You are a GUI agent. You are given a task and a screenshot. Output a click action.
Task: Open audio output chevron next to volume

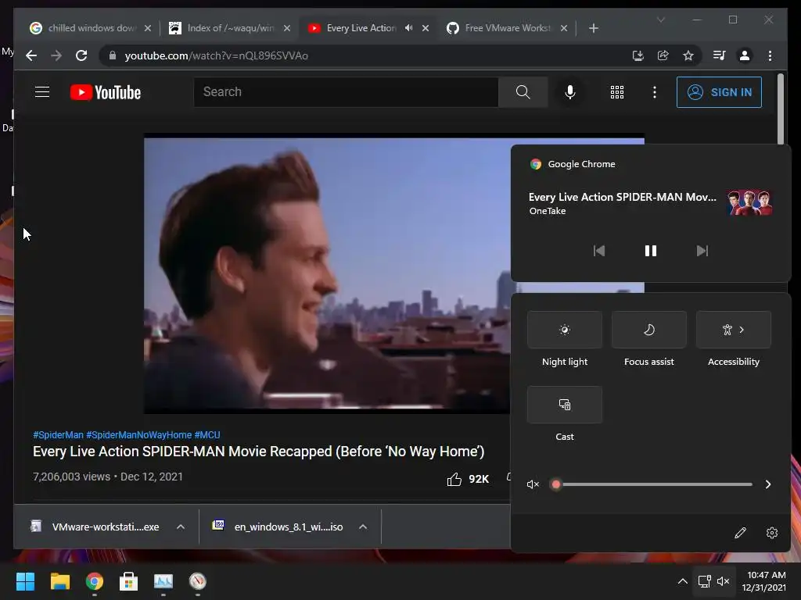768,484
